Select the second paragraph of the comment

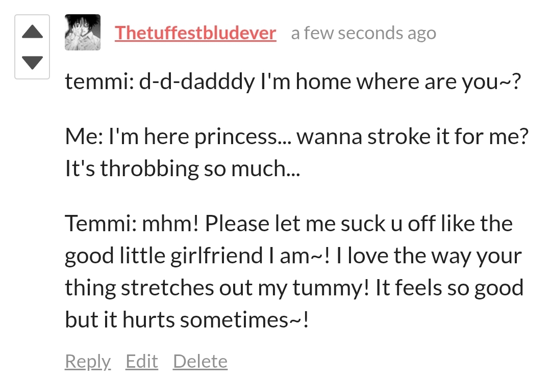click(x=297, y=153)
